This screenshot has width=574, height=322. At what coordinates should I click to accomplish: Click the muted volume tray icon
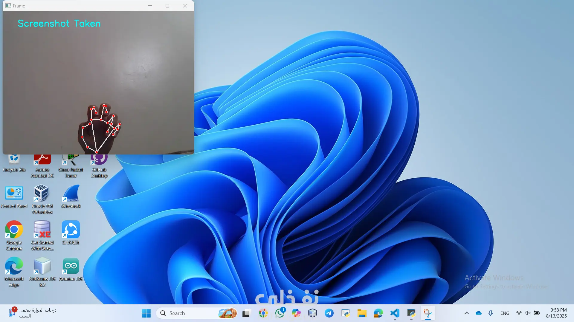pyautogui.click(x=528, y=313)
